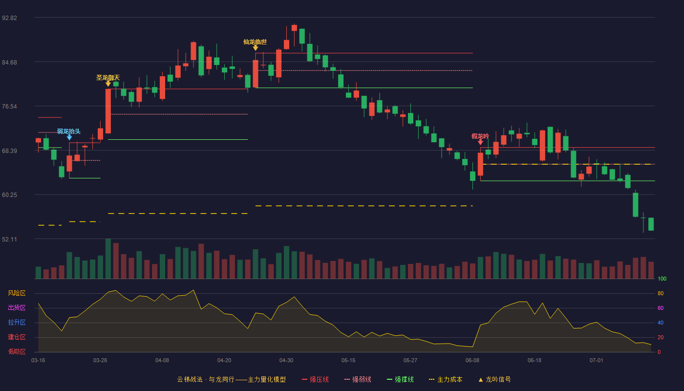Toggle the 强弱线 legend item
684x391 pixels.
(x=358, y=379)
